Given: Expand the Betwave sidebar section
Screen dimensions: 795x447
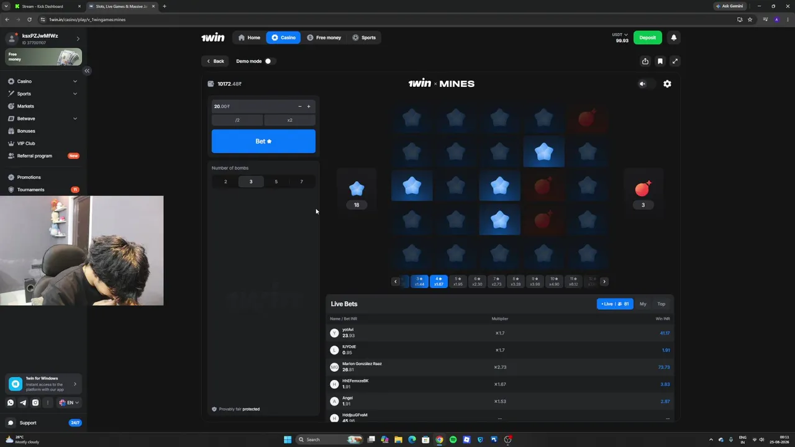Looking at the screenshot, I should (75, 119).
